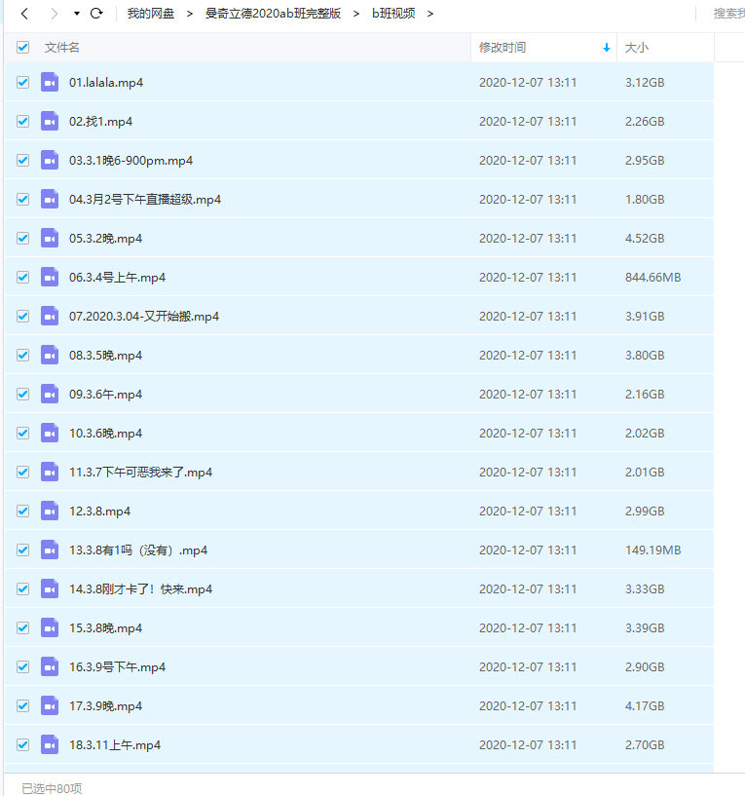Select file name 09.3.6午.mp4

pyautogui.click(x=105, y=395)
